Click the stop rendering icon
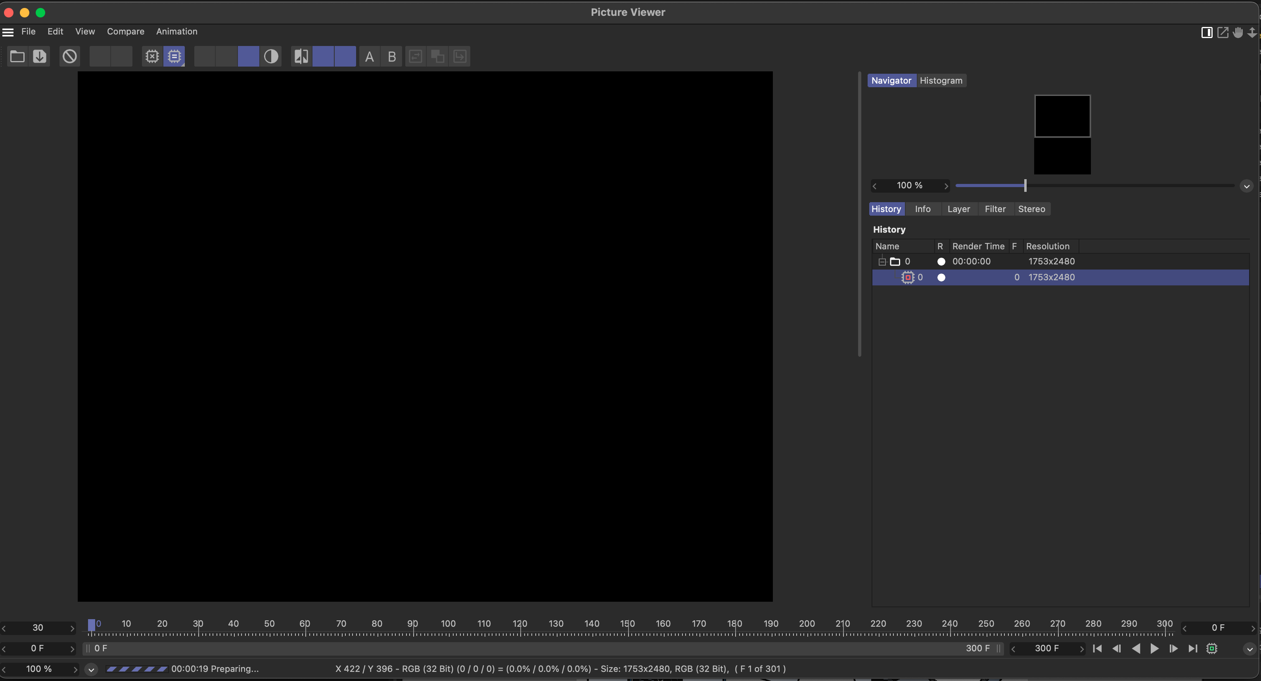 pos(69,56)
